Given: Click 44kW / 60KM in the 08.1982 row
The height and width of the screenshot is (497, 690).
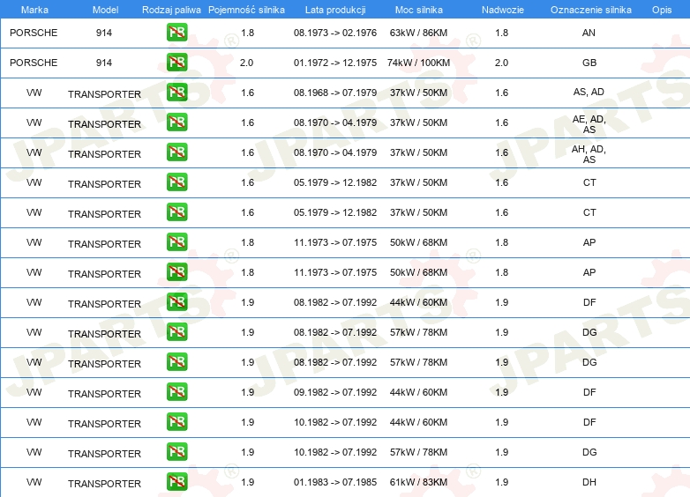Looking at the screenshot, I should coord(418,302).
